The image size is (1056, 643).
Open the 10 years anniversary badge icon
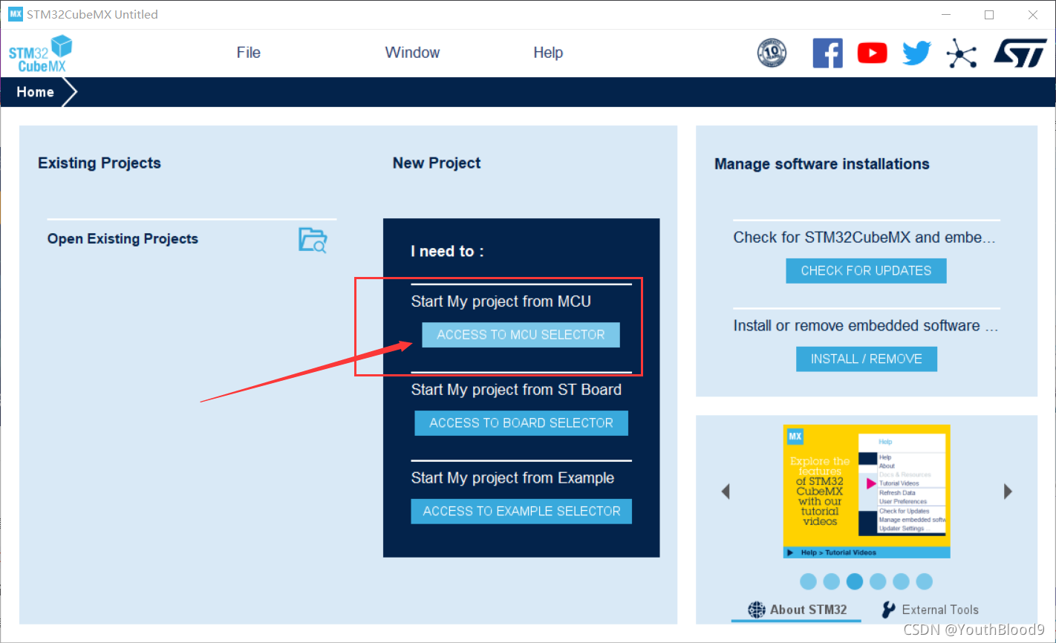coord(772,53)
